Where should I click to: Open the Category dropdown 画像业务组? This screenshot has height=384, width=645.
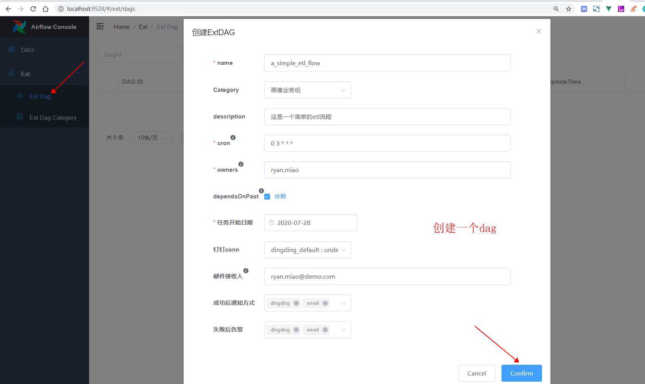click(x=307, y=90)
